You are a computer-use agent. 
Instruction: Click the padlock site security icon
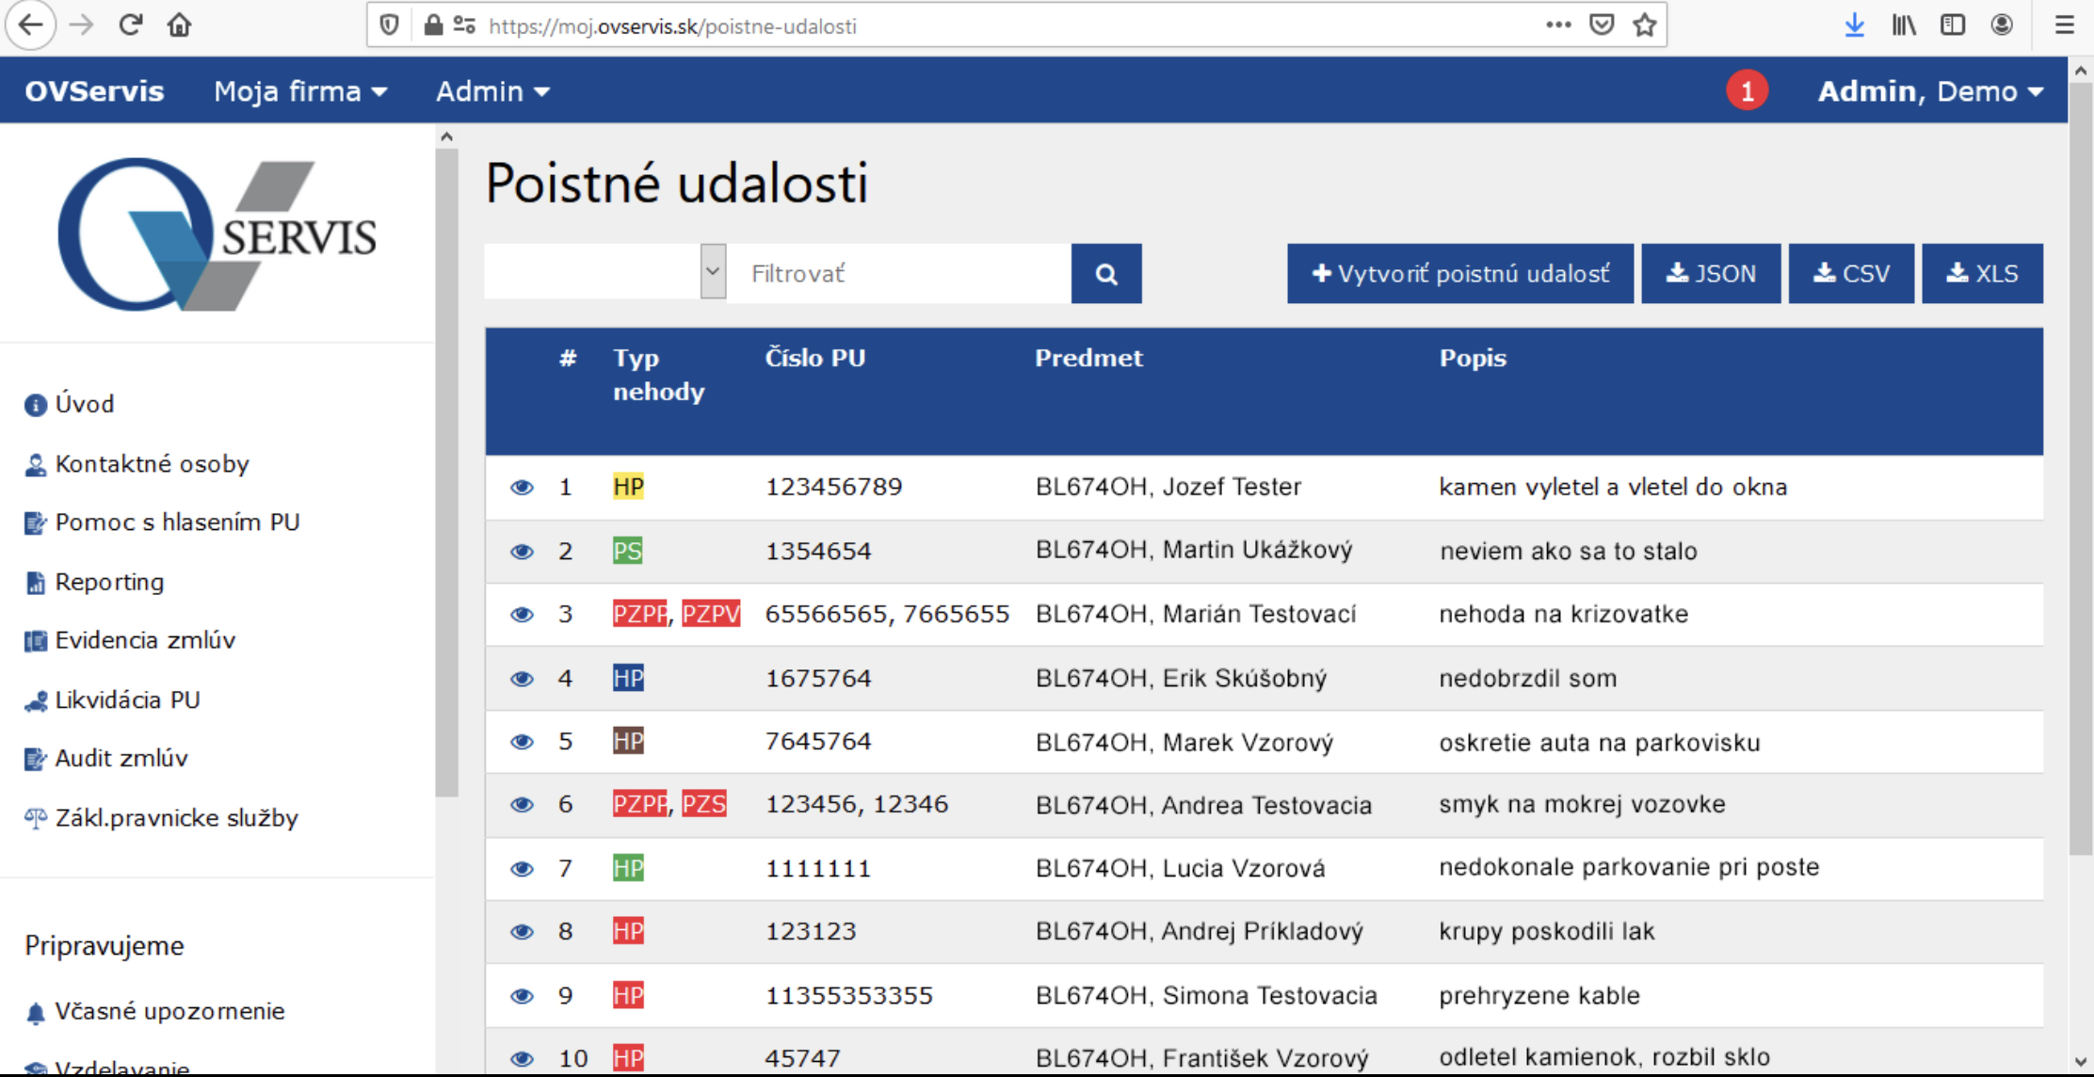click(x=433, y=25)
